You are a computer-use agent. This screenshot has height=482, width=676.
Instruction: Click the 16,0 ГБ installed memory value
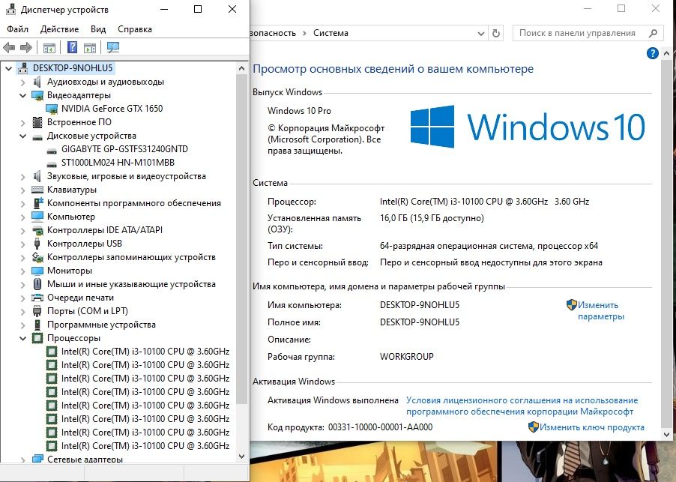(x=432, y=218)
